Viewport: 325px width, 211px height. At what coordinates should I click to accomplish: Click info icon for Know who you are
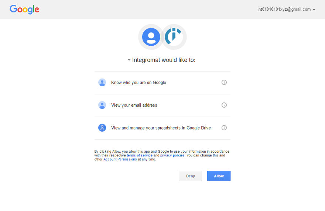tap(224, 82)
